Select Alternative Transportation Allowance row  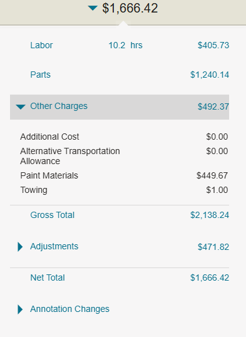(124, 156)
